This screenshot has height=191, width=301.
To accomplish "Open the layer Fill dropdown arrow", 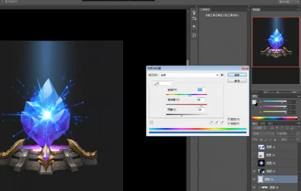I will click(298, 139).
